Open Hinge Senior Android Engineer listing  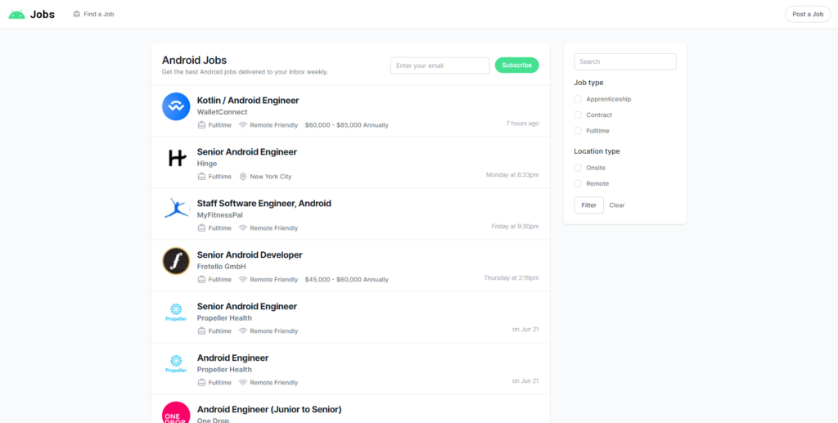(x=247, y=151)
